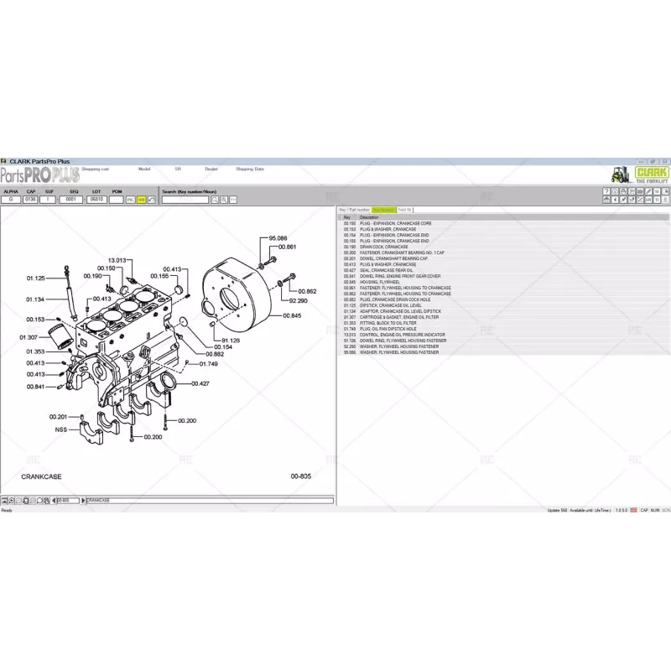Click the Dealer header item

(211, 169)
